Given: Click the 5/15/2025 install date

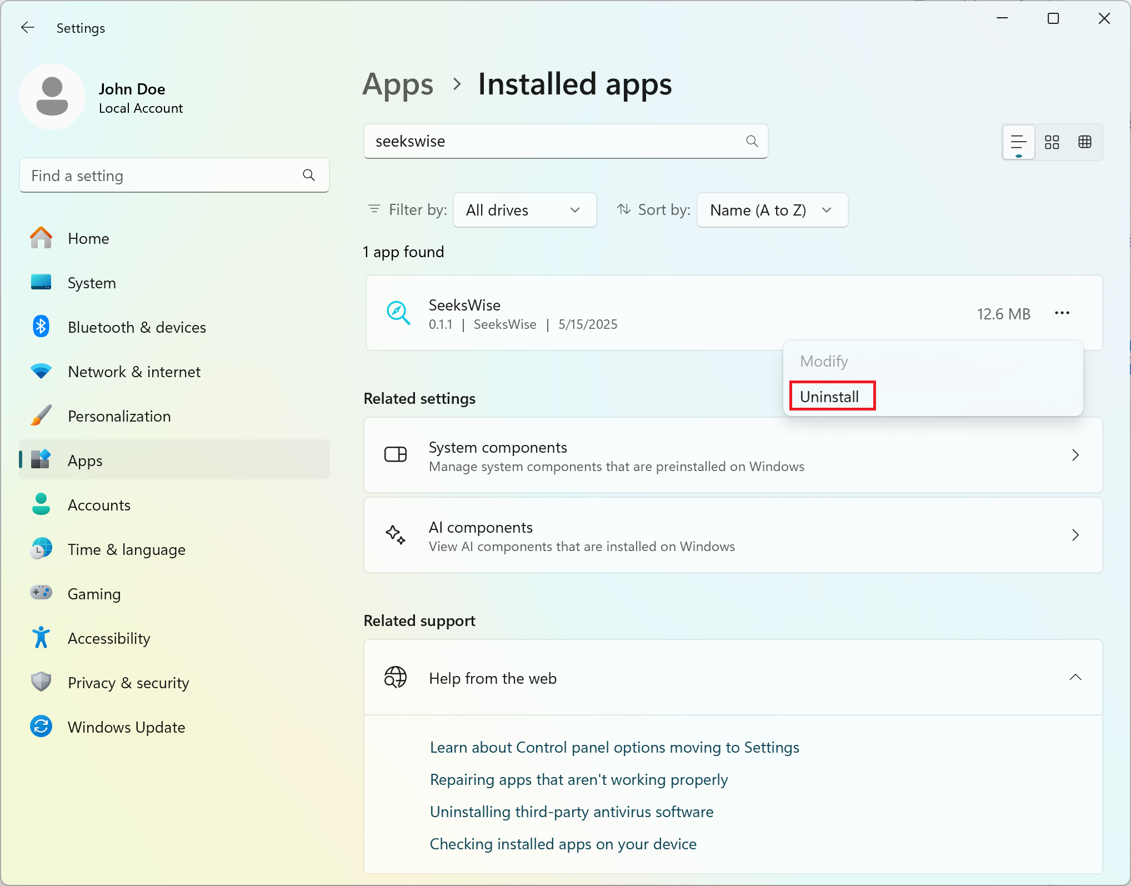Looking at the screenshot, I should click(588, 324).
